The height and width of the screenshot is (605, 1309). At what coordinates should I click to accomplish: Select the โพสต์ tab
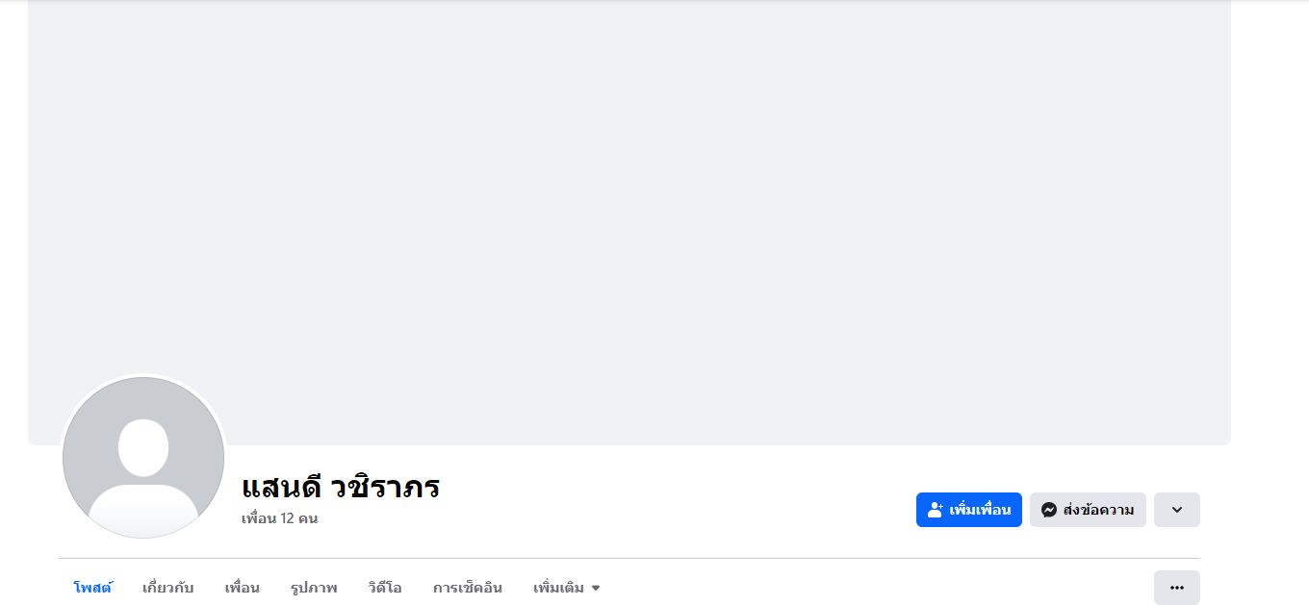92,588
